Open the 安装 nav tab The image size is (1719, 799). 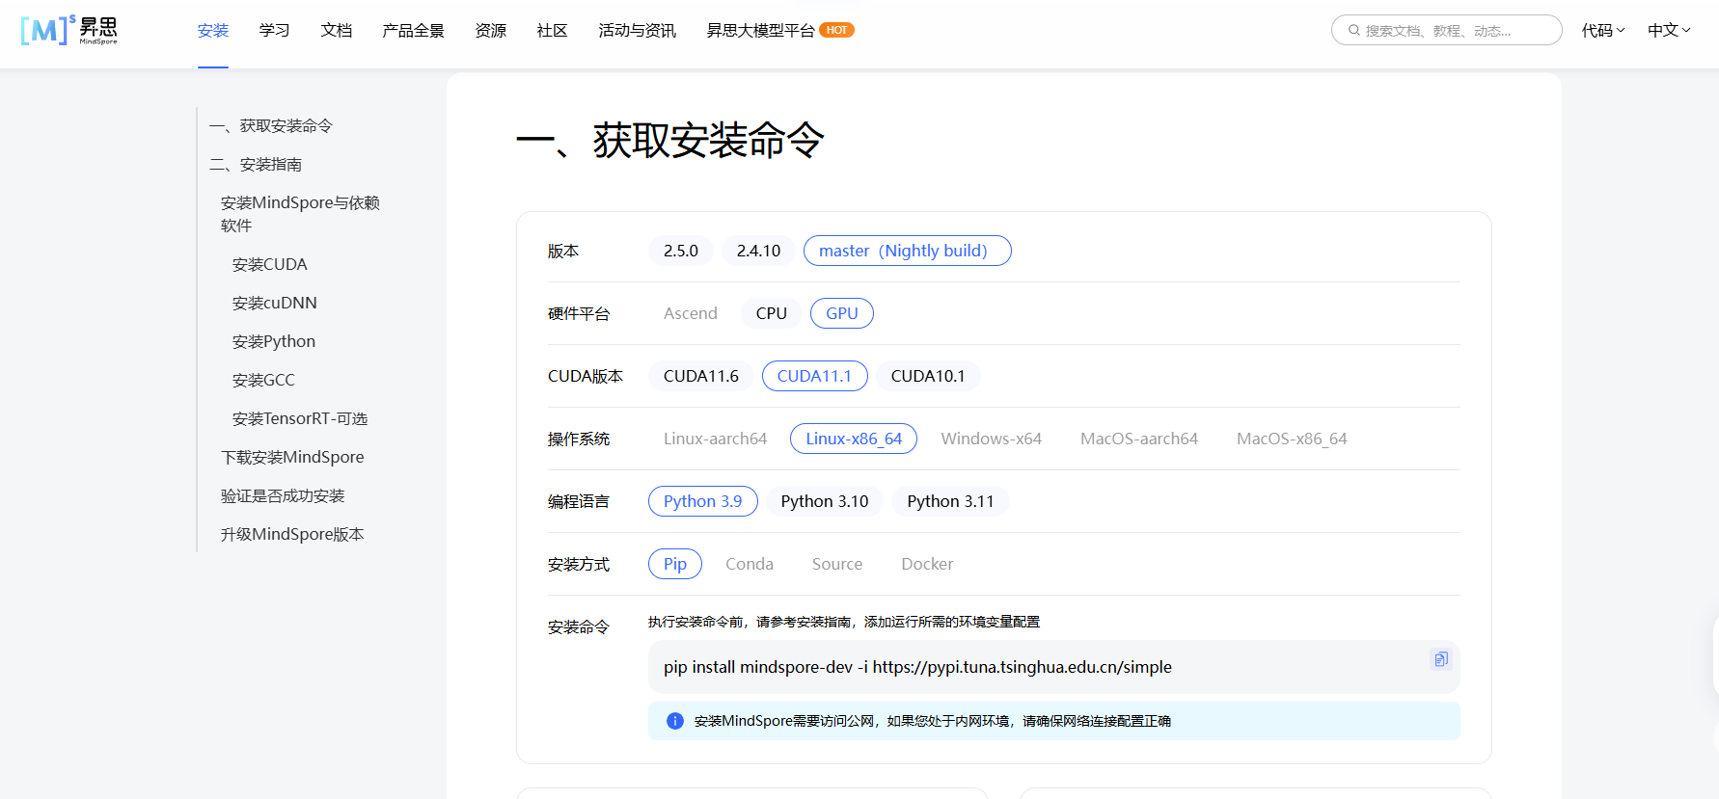pos(213,30)
